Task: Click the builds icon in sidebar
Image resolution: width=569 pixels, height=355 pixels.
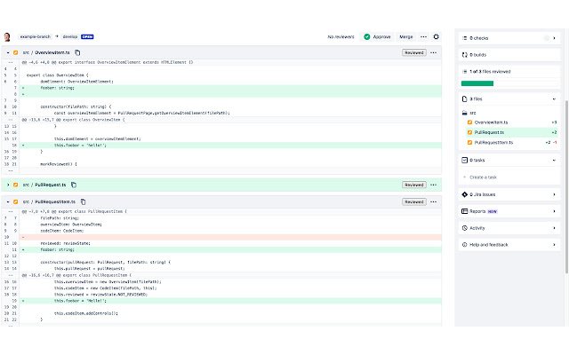Action: [x=464, y=55]
